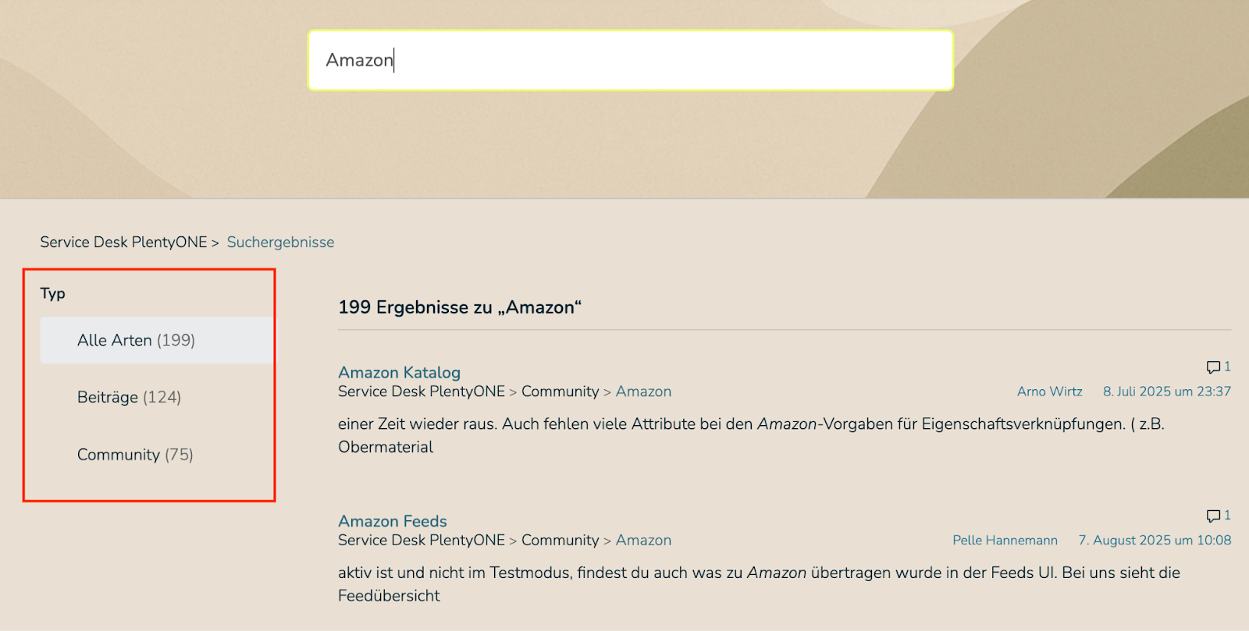This screenshot has height=631, width=1249.
Task: Click the date "7. August 2025 um 10:08"
Action: coord(1155,541)
